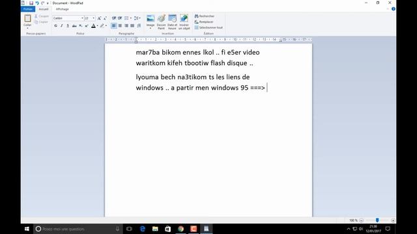417x234 pixels.
Task: Decrease font size with shrink font icon
Action: 105,18
